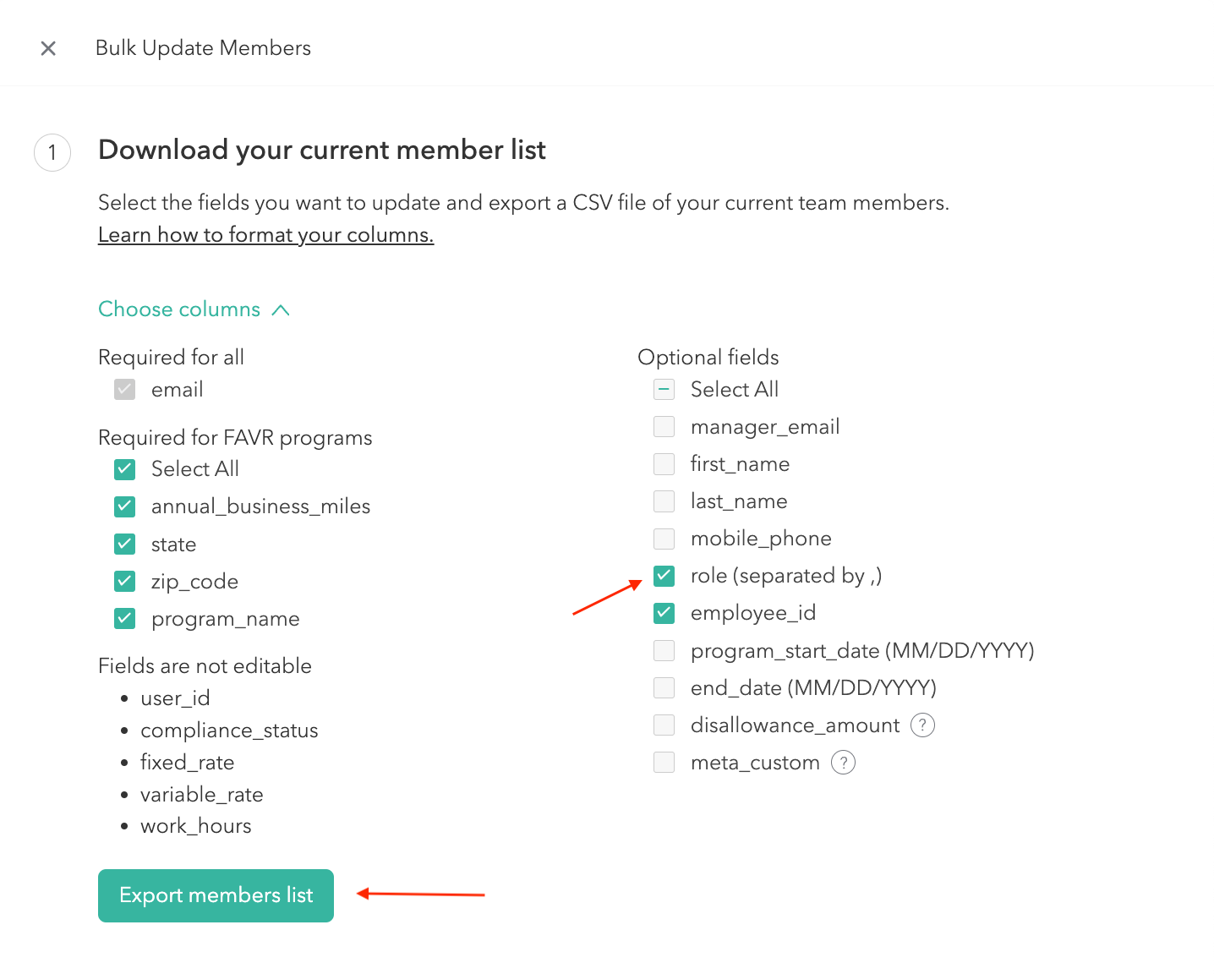
Task: Uncheck the program_name checkbox
Action: [125, 618]
